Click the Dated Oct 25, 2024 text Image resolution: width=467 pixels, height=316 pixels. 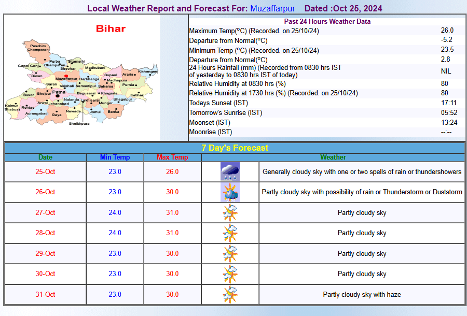click(343, 9)
